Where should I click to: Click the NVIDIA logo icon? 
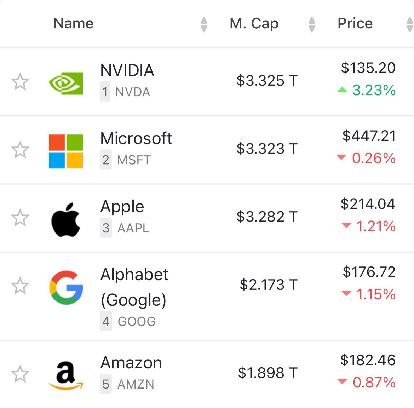(x=66, y=83)
